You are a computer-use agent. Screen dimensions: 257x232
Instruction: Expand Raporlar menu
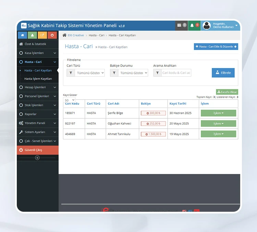38,114
